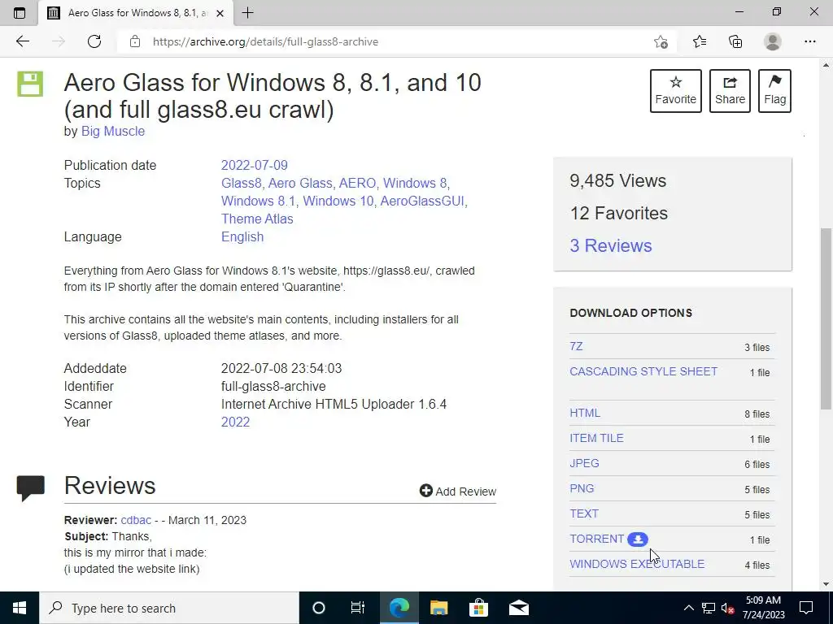
Task: Open reviewer cdbac profile link
Action: coord(136,520)
